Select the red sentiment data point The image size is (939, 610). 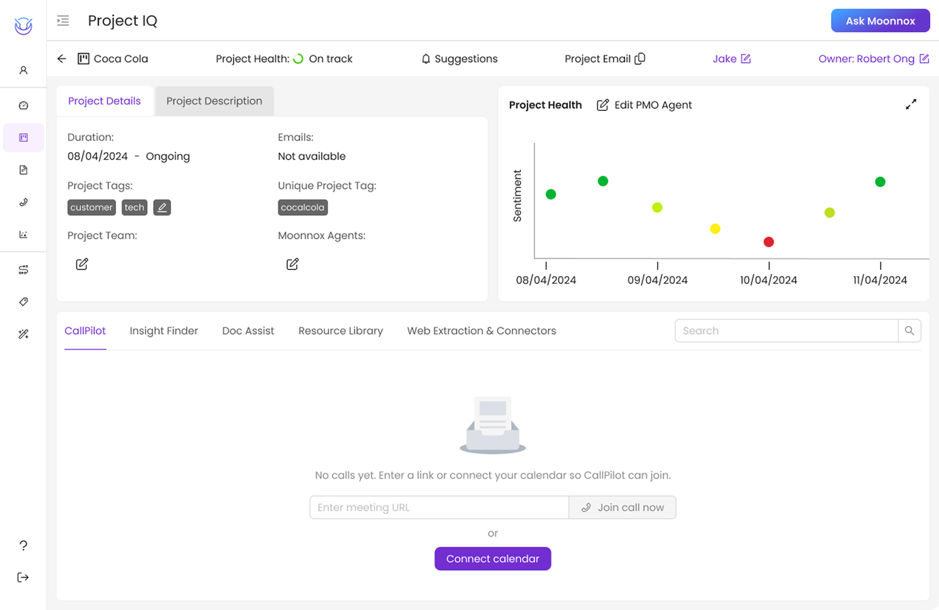(769, 242)
